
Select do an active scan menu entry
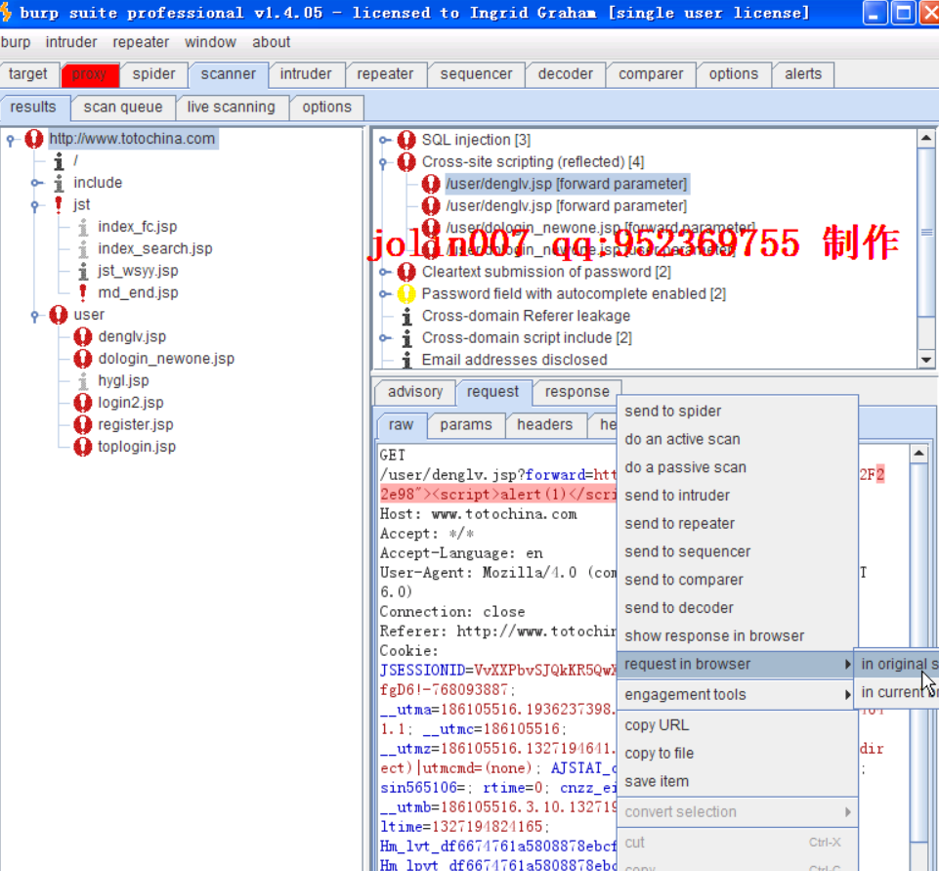pyautogui.click(x=737, y=439)
